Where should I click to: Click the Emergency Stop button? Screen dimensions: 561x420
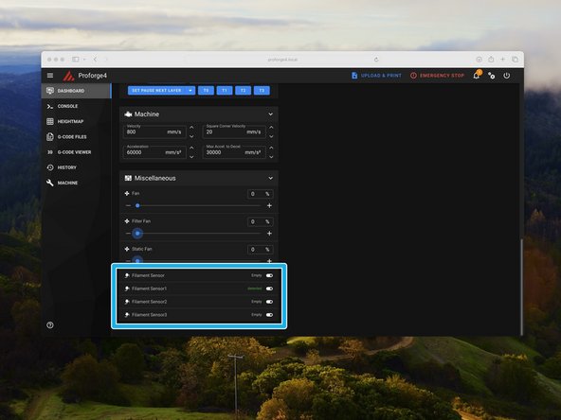pyautogui.click(x=437, y=76)
